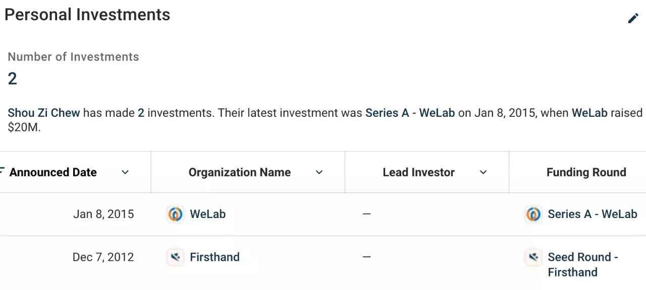Screen dimensions: 646x290
Task: Click sort indicator beside Announced Date
Action: 2,169
